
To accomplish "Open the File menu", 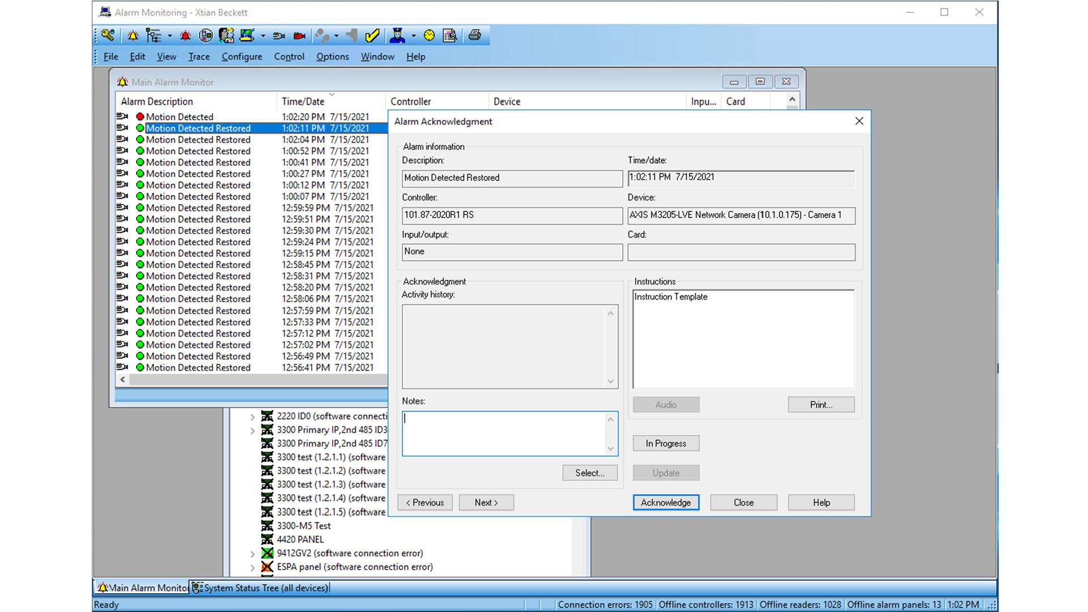I will coord(110,57).
